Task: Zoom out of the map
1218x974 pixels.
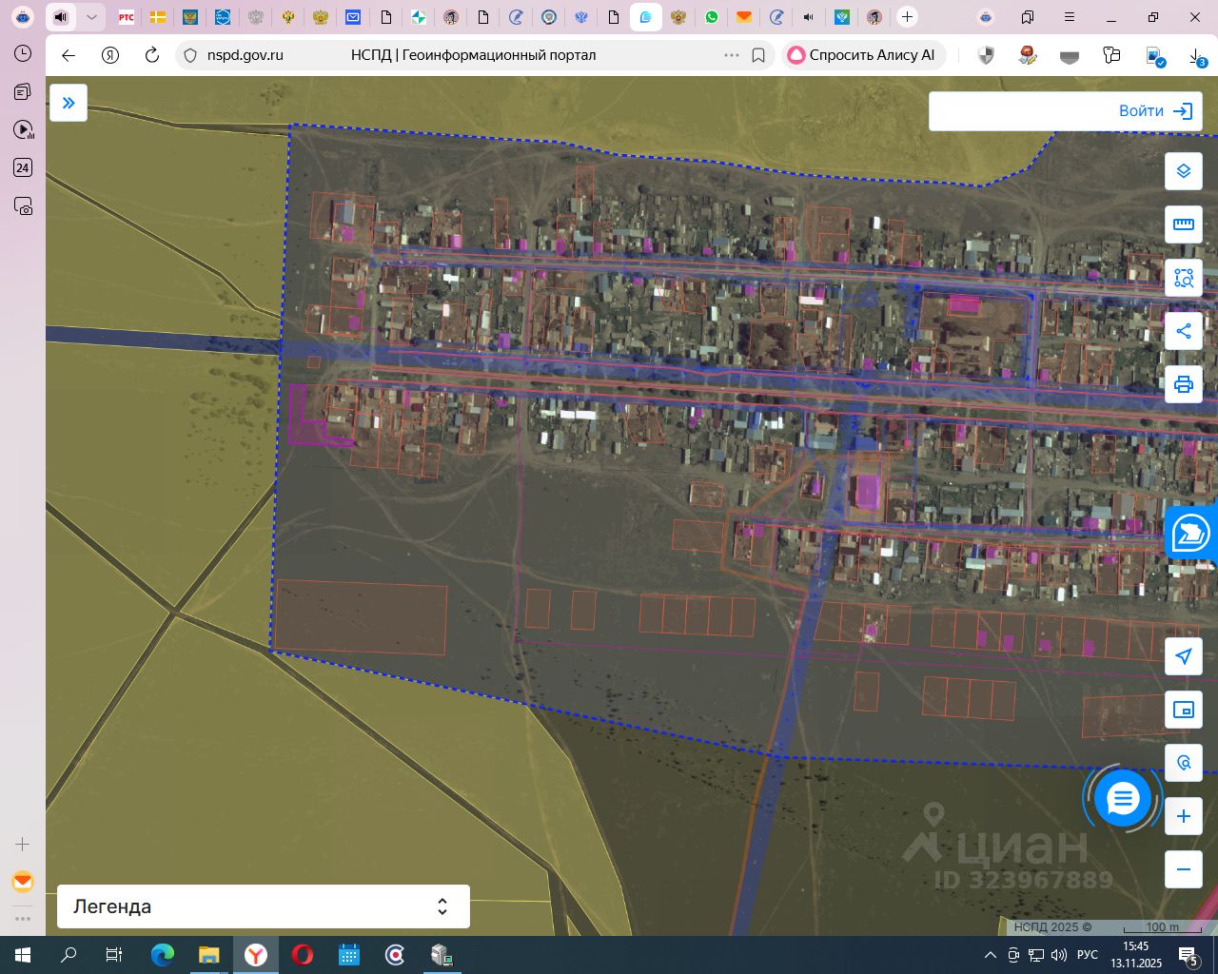Action: click(x=1183, y=869)
